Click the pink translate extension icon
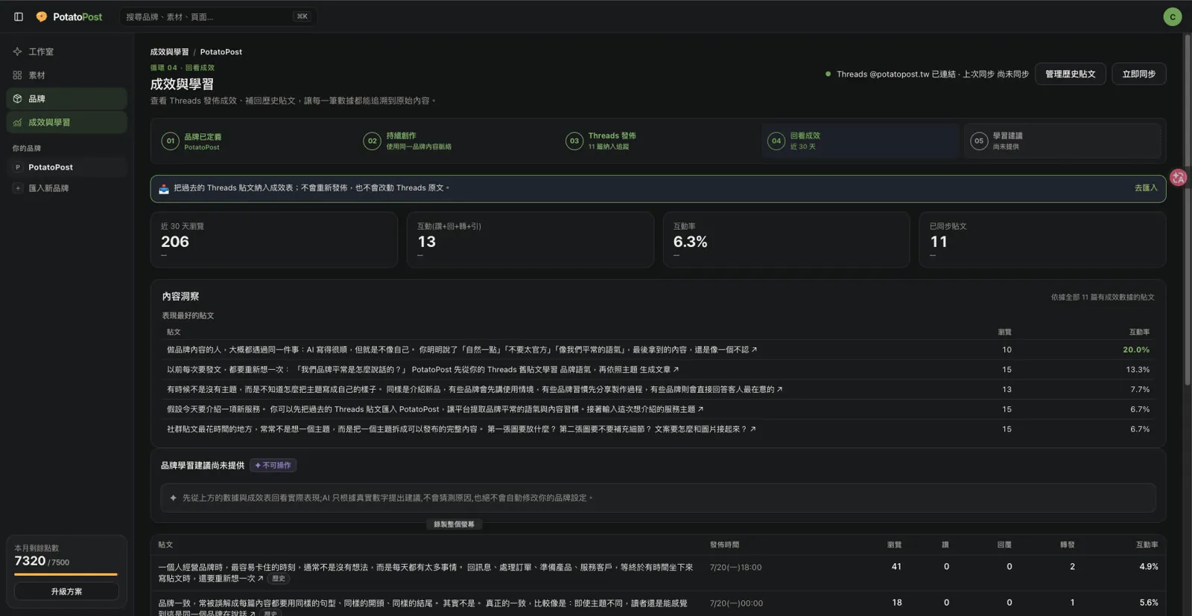 click(x=1178, y=178)
